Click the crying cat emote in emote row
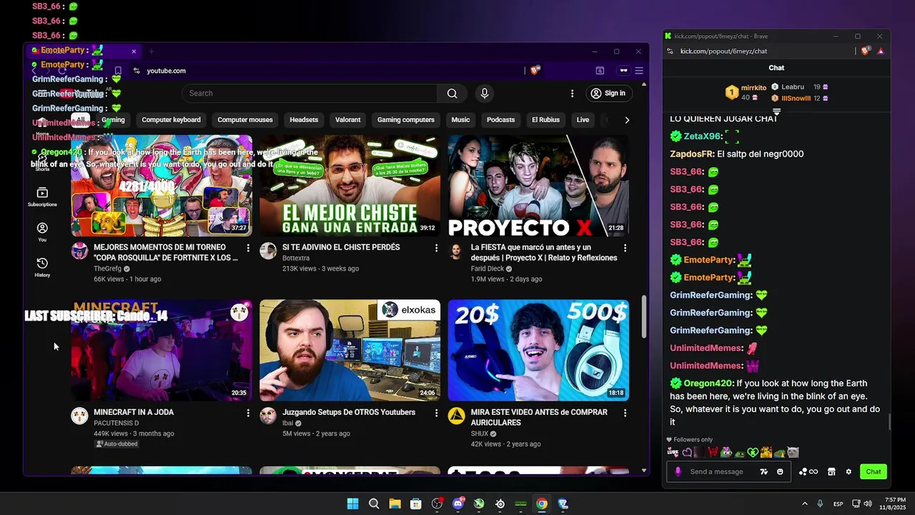 [x=793, y=452]
